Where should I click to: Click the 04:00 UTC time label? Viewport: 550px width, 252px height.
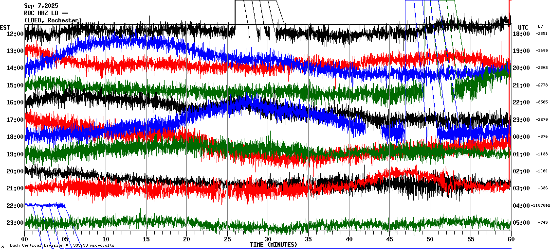click(x=521, y=205)
